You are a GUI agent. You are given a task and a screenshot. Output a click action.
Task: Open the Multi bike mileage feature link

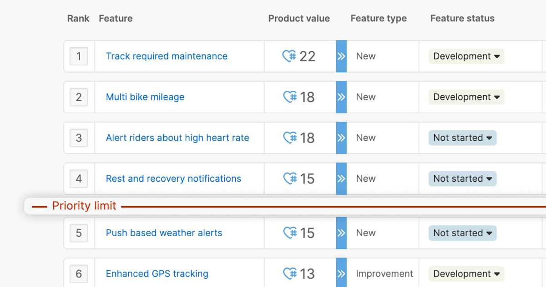[x=145, y=97]
